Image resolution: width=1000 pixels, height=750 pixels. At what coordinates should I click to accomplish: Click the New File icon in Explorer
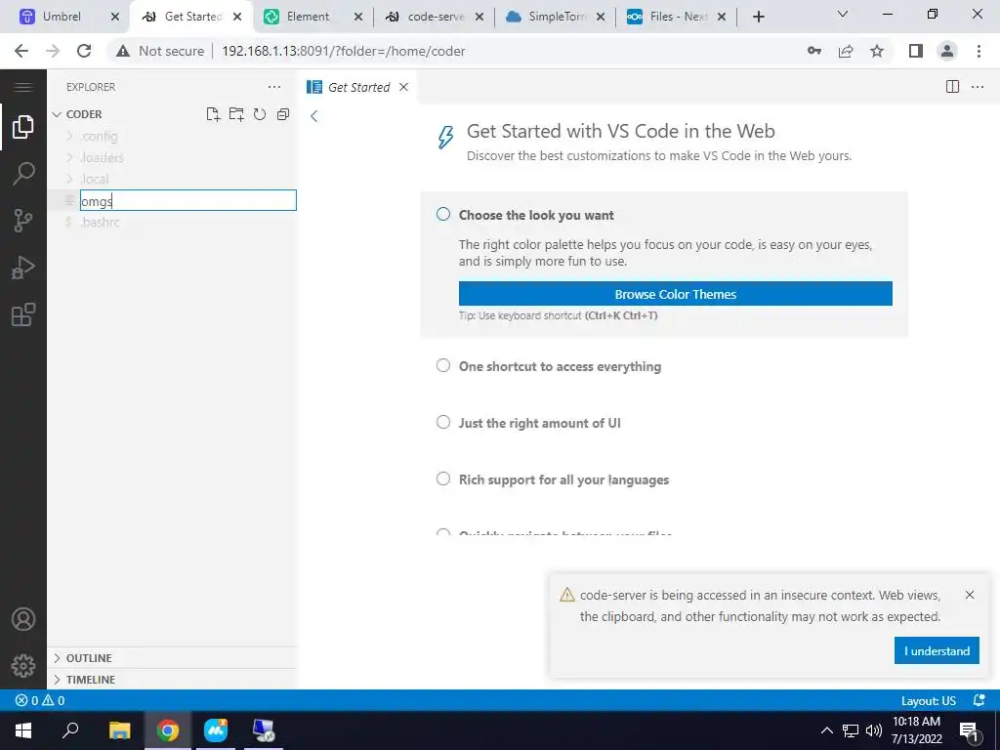[213, 114]
